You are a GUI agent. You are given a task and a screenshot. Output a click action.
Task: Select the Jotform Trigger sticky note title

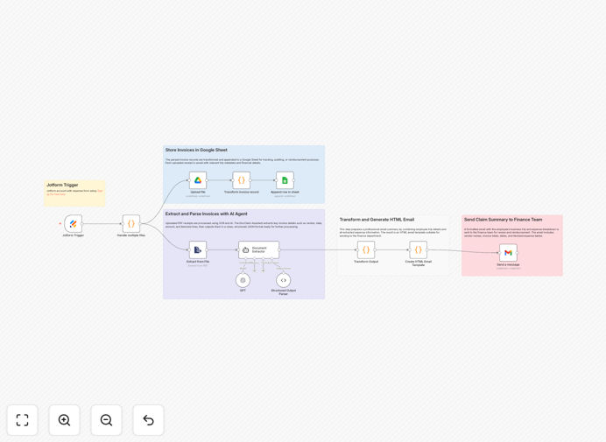point(62,185)
